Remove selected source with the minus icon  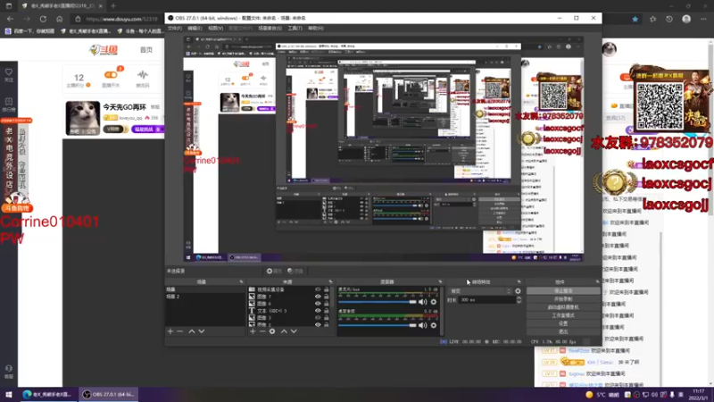coord(262,331)
